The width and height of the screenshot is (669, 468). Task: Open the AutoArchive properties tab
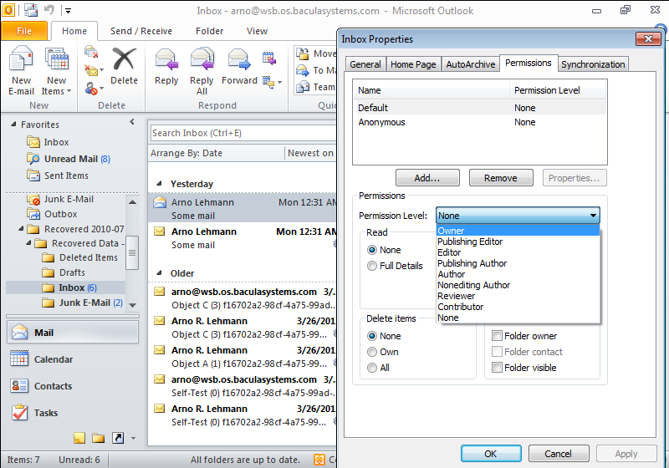click(x=471, y=64)
